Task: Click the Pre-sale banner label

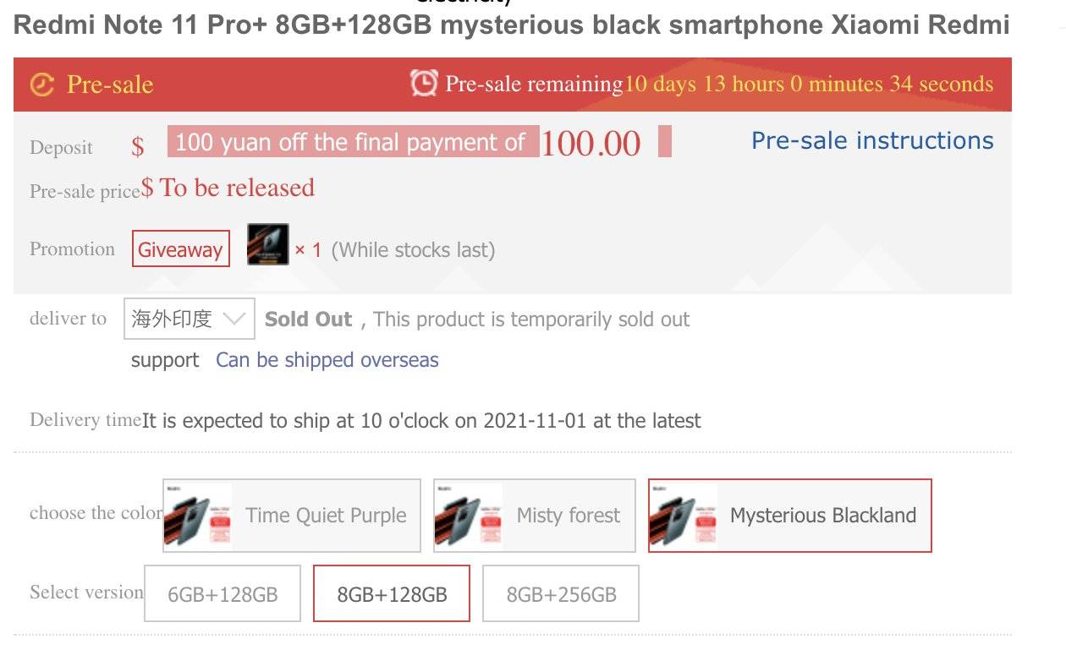Action: pos(109,85)
